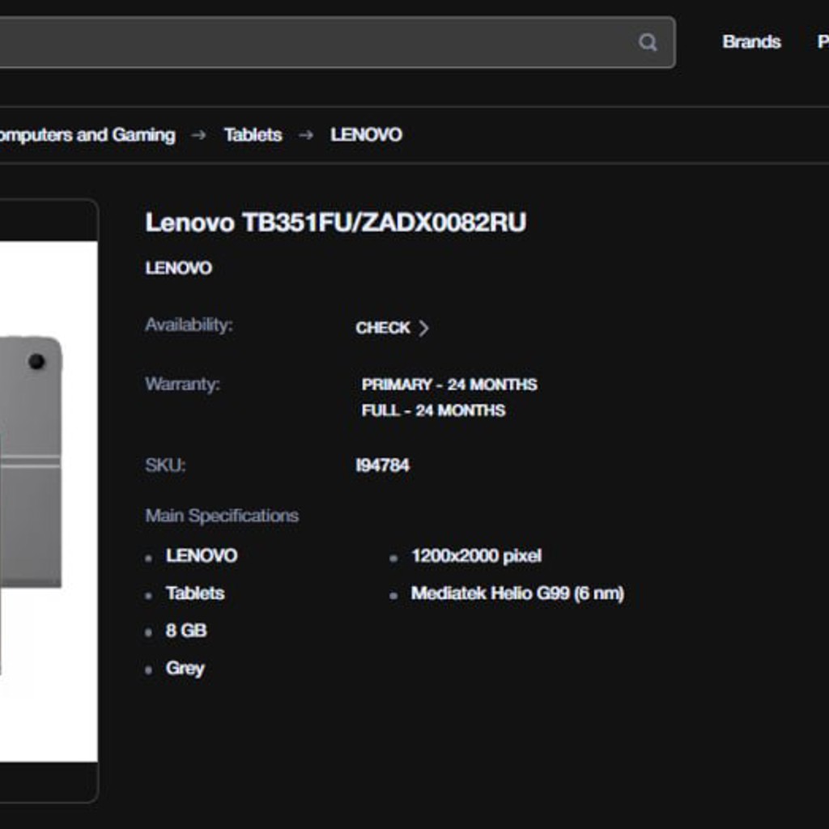Select SKU value I94784
Image resolution: width=829 pixels, height=829 pixels.
coord(382,466)
